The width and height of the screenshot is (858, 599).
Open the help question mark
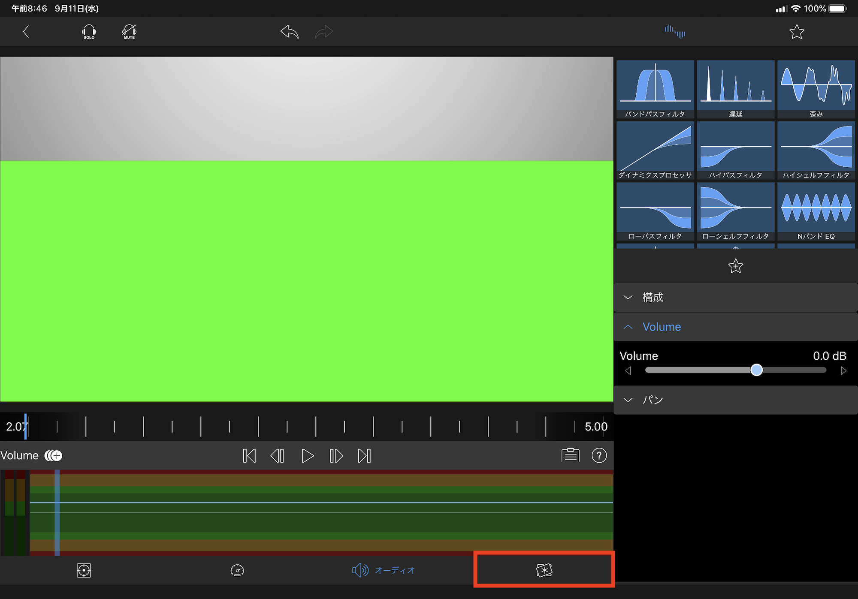click(x=599, y=455)
